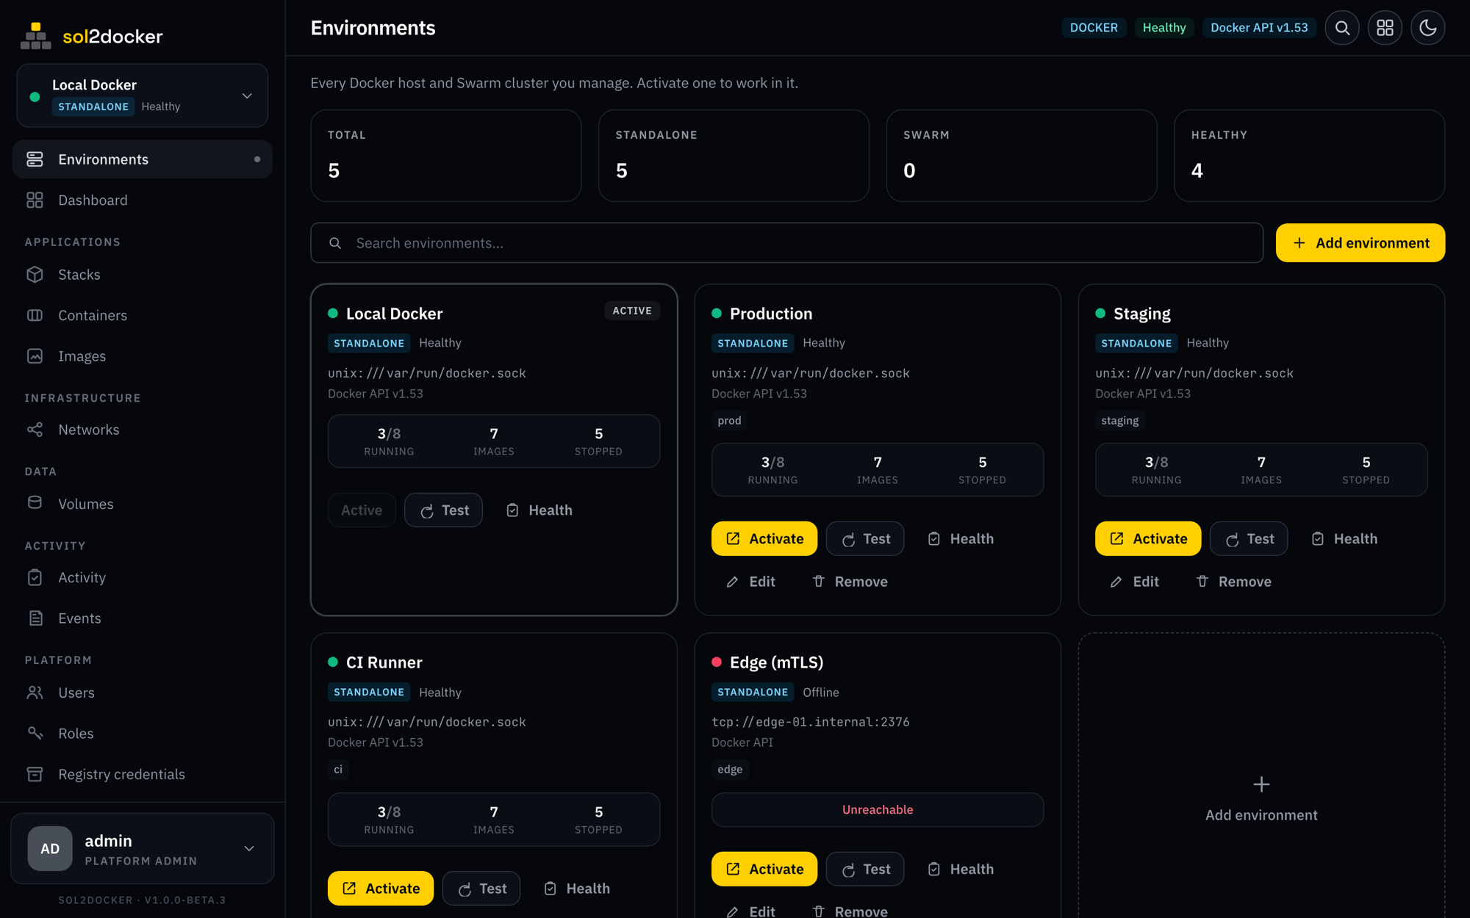Activate the Production environment
1470x918 pixels.
(x=764, y=538)
